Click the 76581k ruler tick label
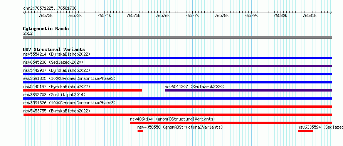 [310, 15]
